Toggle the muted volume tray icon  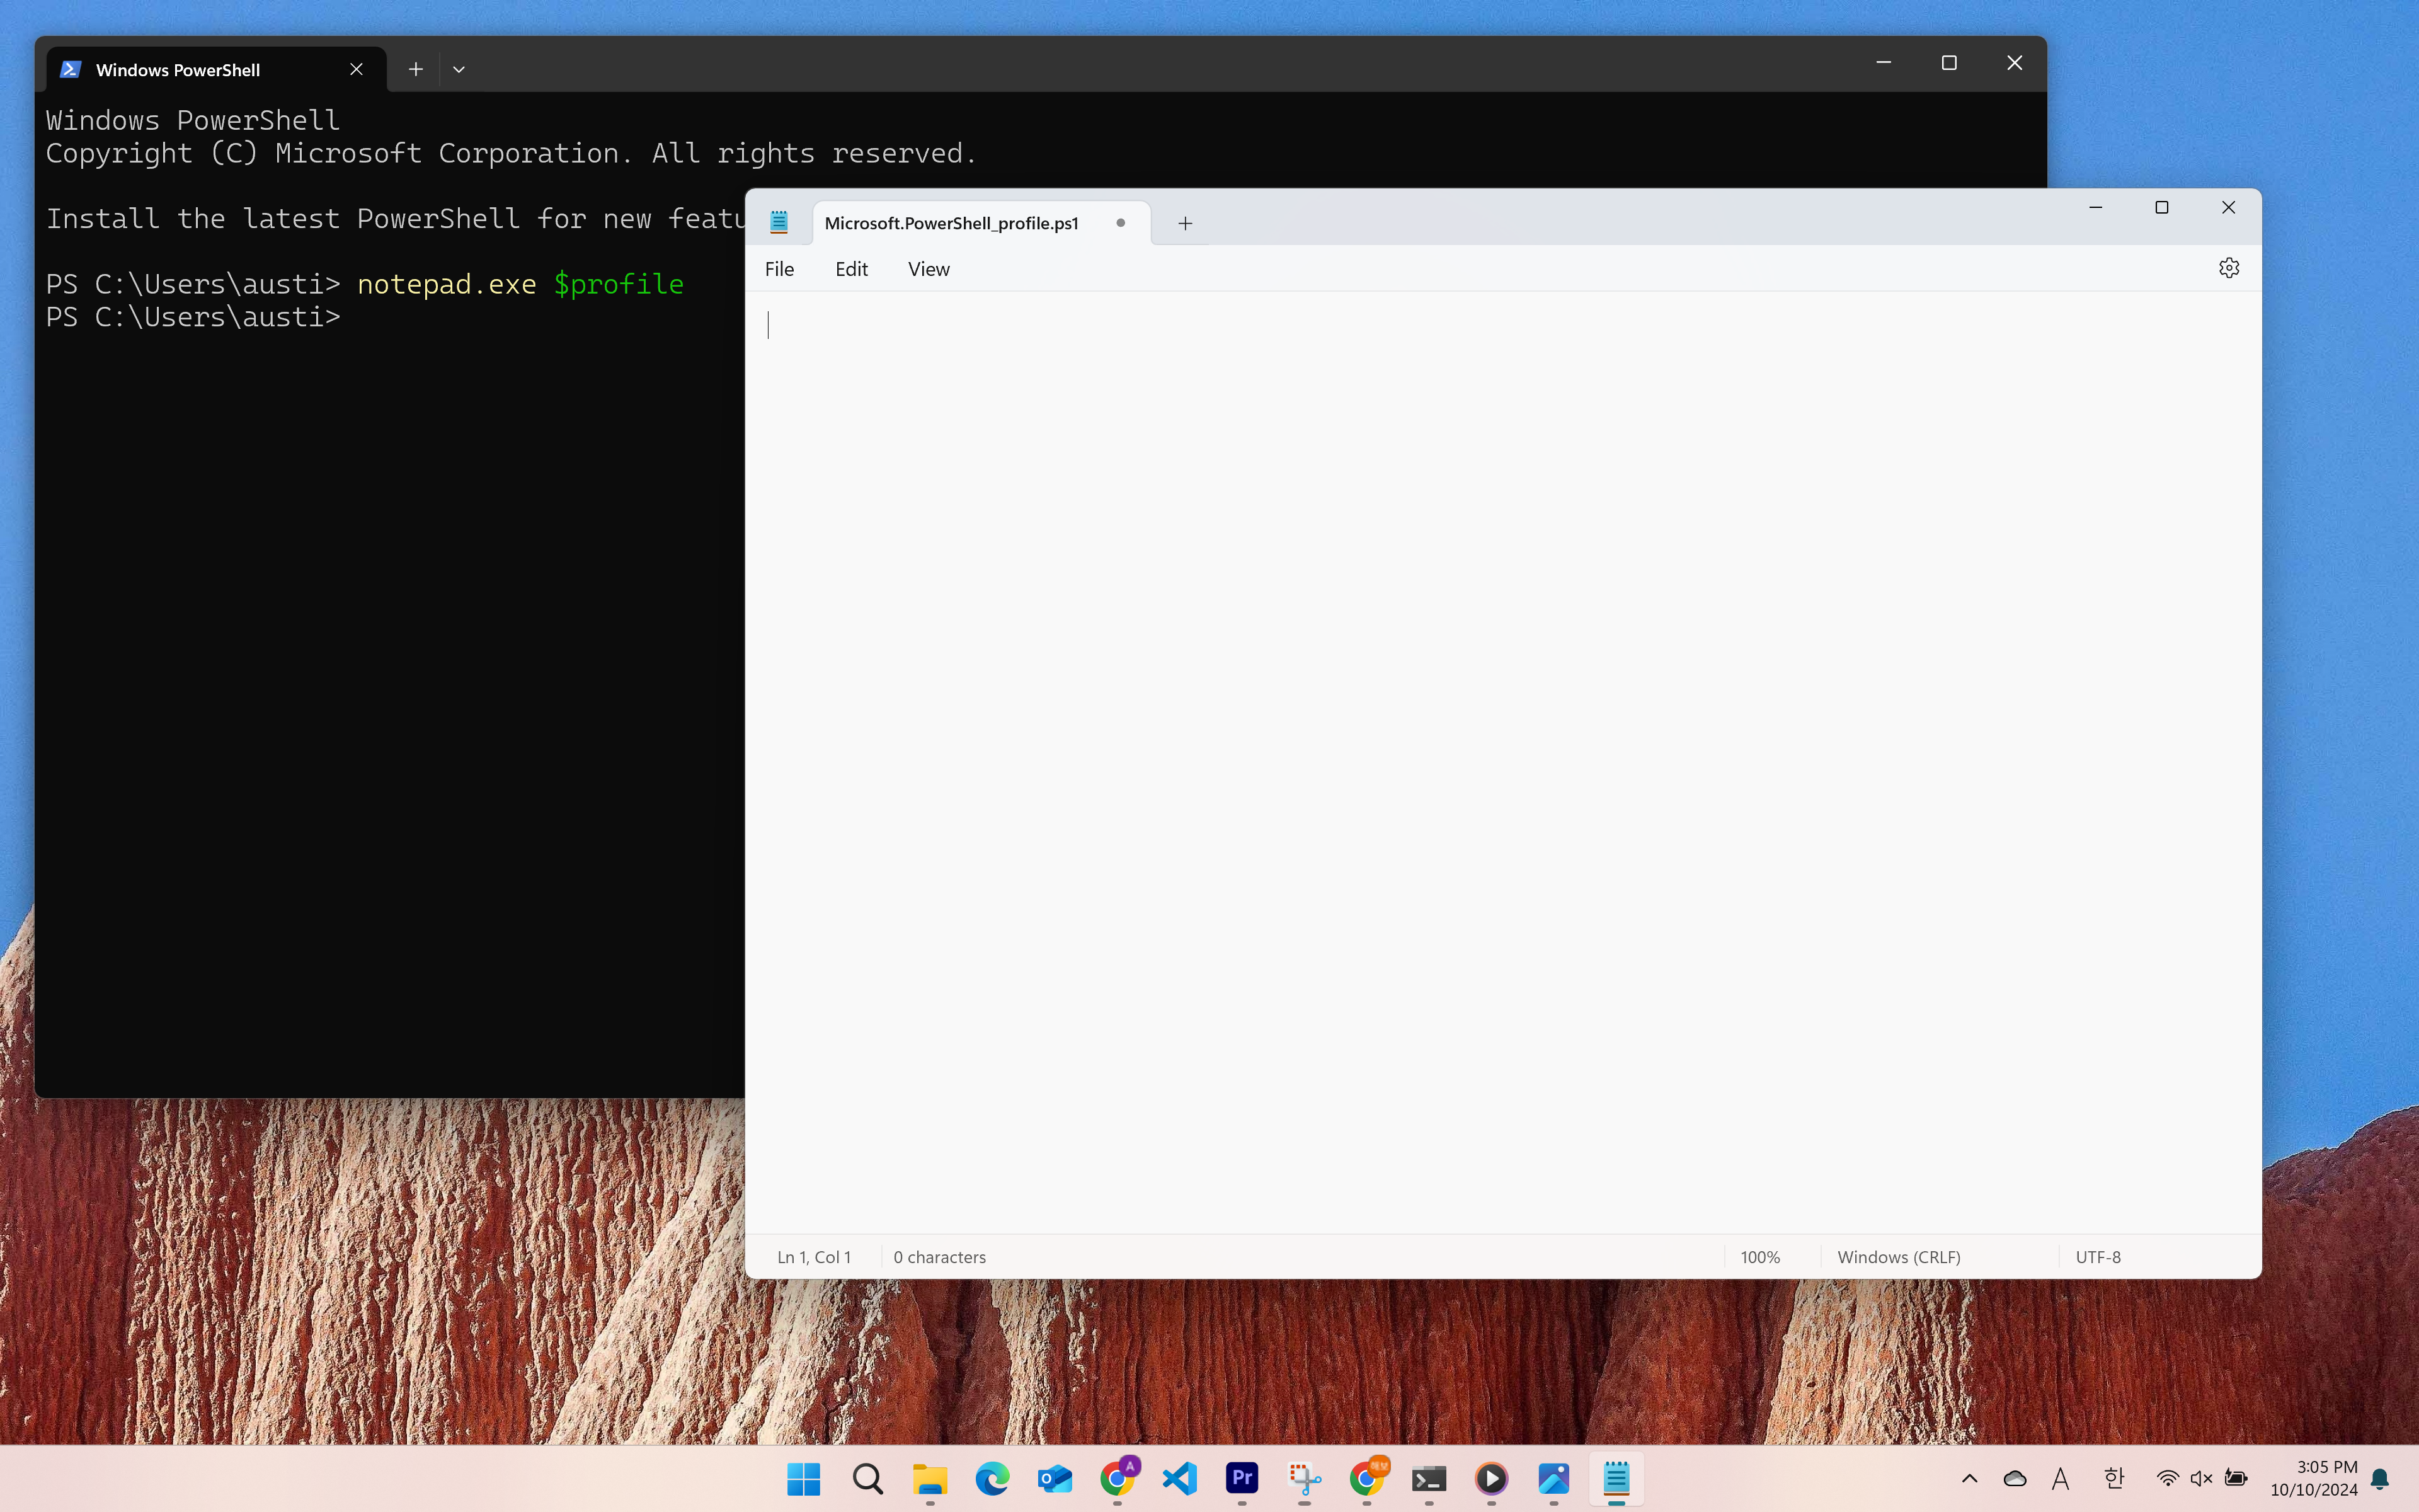(2200, 1478)
